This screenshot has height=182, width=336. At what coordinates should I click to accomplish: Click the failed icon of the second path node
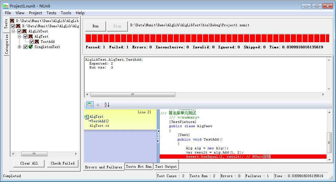(18, 26)
